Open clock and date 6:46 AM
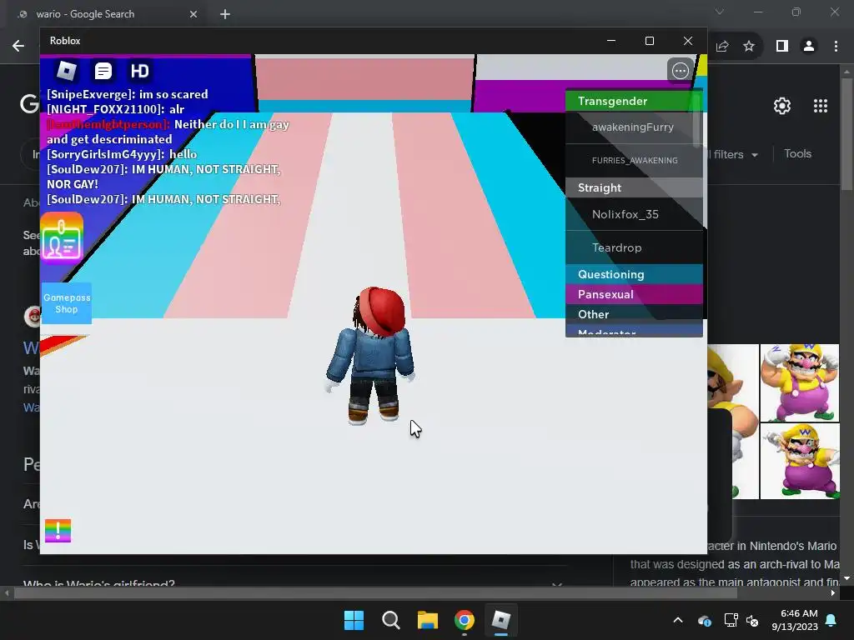This screenshot has width=854, height=640. (795, 620)
